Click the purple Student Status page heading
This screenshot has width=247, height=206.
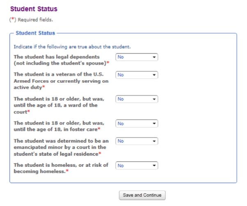(34, 9)
